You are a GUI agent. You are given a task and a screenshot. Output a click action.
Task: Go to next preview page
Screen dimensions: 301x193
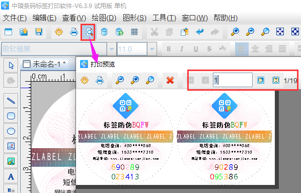261,80
